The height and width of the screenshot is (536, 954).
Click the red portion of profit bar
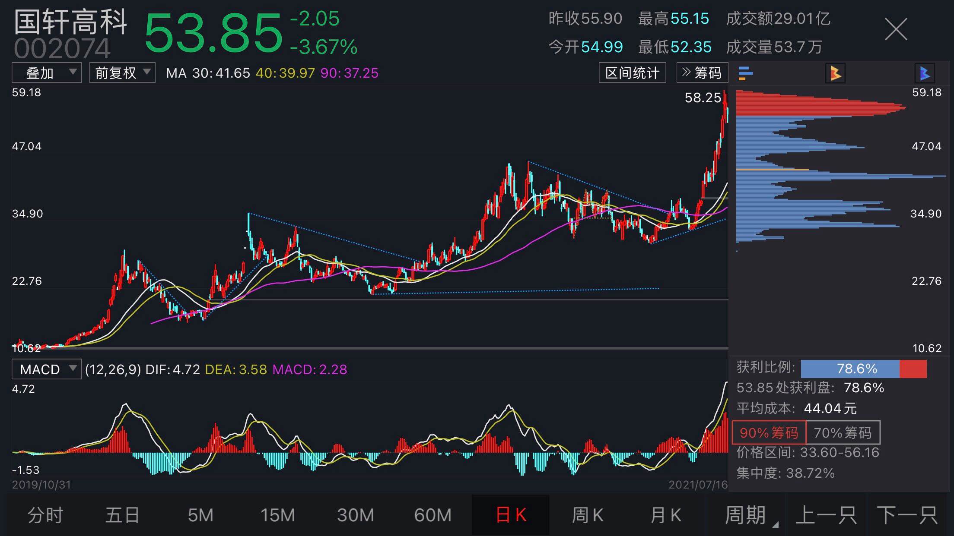pos(913,369)
